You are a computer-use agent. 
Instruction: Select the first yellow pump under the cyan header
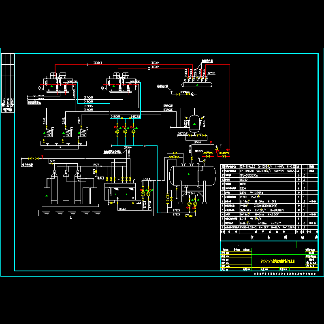pos(117,131)
